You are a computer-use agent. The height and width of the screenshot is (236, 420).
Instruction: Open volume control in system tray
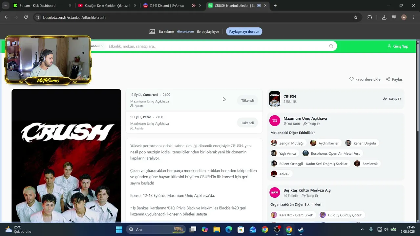tap(386, 229)
